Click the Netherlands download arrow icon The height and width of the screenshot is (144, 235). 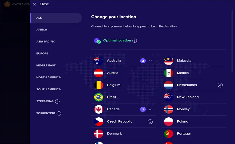(x=220, y=85)
